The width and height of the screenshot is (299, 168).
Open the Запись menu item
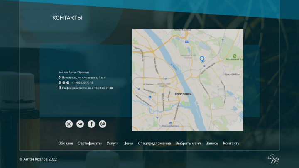click(212, 143)
